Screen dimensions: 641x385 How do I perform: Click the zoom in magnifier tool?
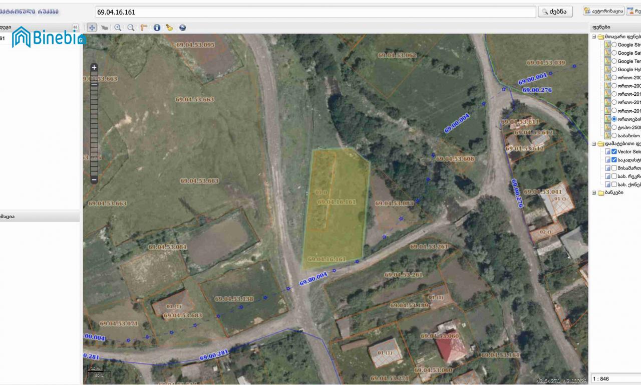(x=118, y=28)
